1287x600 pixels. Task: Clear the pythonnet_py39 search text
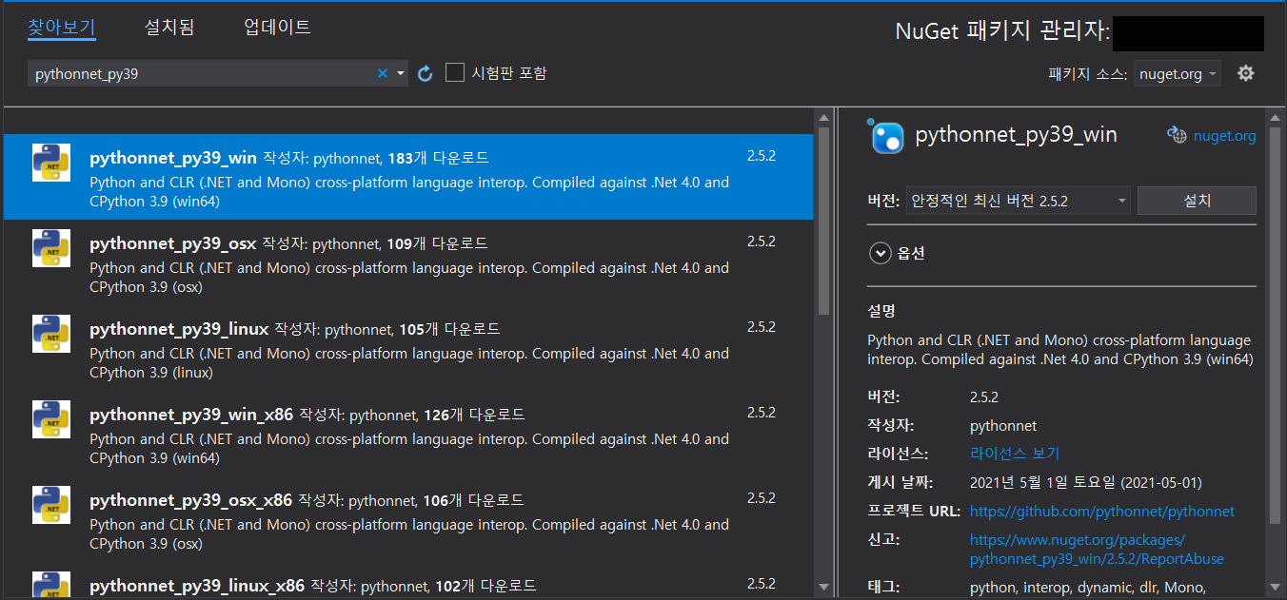pyautogui.click(x=383, y=73)
